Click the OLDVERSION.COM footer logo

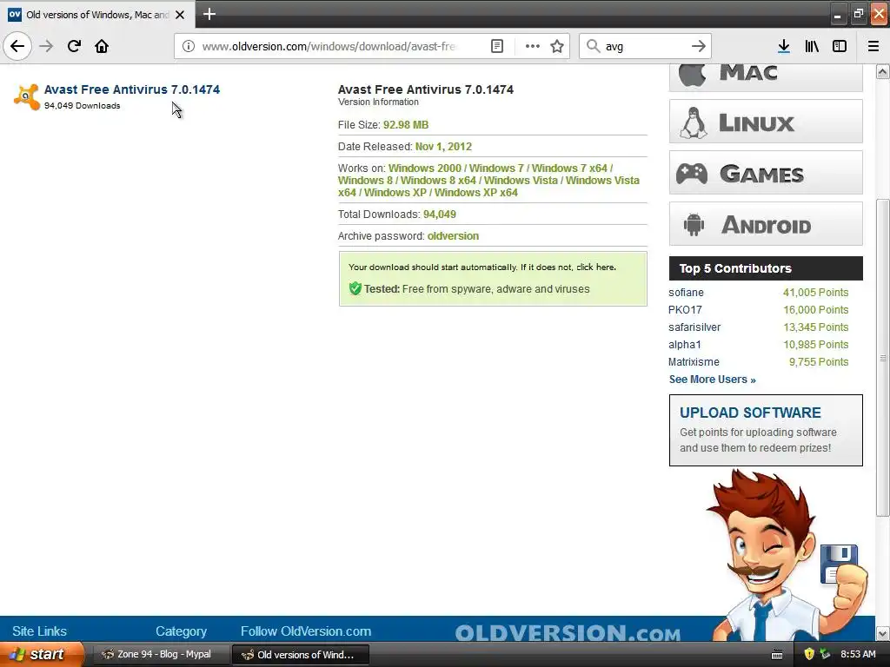click(568, 633)
